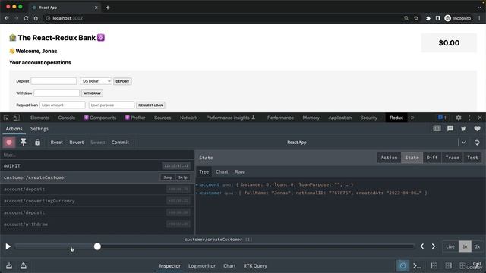The width and height of the screenshot is (486, 273).
Task: Select 1x playback speed
Action: click(x=465, y=246)
